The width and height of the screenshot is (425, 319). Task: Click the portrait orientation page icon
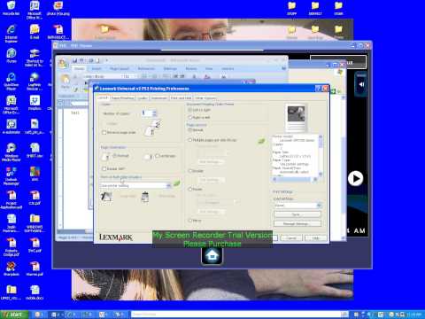pos(105,157)
